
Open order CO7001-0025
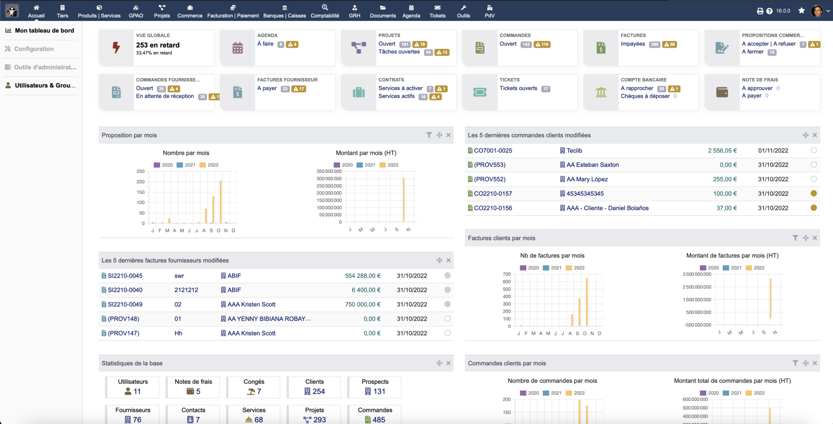pos(493,150)
